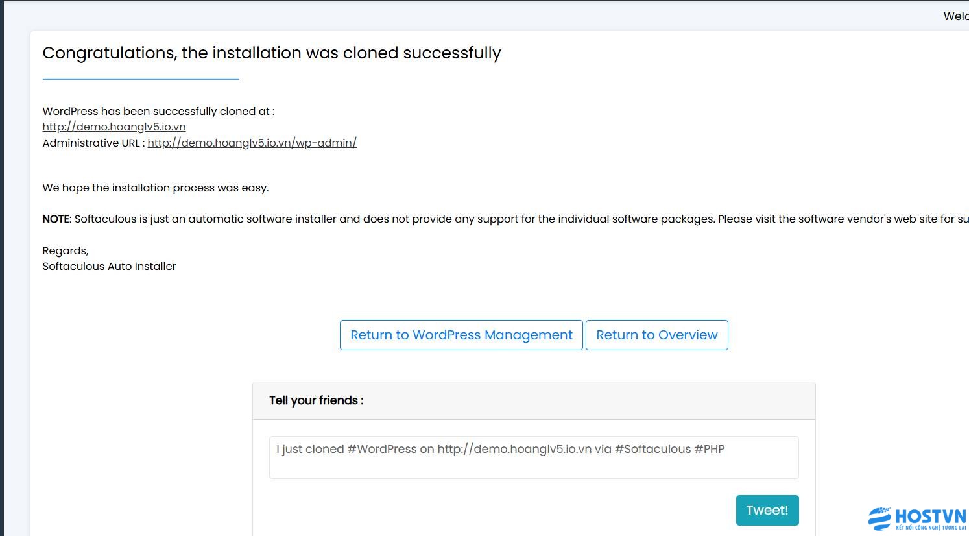This screenshot has height=536, width=969.
Task: Click the 'Softaculous Auto Installer' signature text
Action: (109, 266)
